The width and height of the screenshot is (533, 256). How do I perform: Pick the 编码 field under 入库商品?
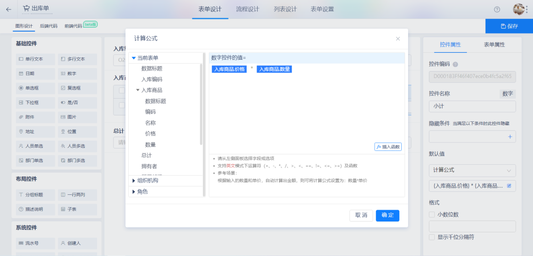[150, 111]
